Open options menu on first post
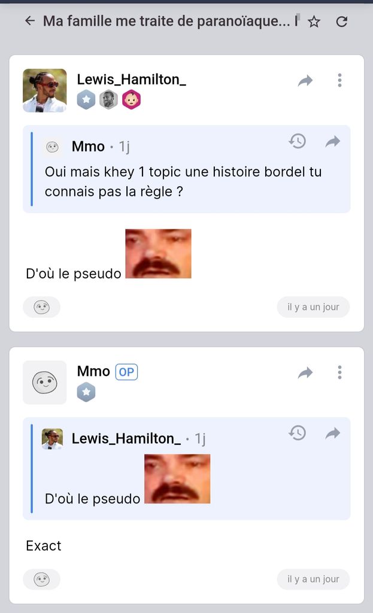This screenshot has height=613, width=373. (x=339, y=80)
